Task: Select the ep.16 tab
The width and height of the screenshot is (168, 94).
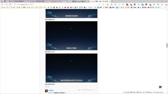Action: [x=100, y=1]
